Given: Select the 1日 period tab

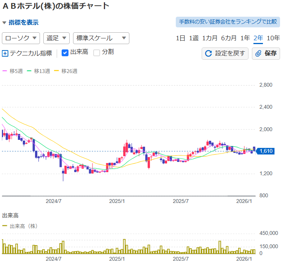Looking at the screenshot, I should point(180,38).
